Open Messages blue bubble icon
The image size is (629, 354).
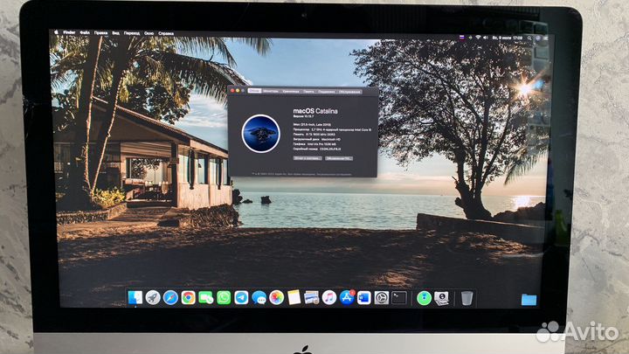259,298
